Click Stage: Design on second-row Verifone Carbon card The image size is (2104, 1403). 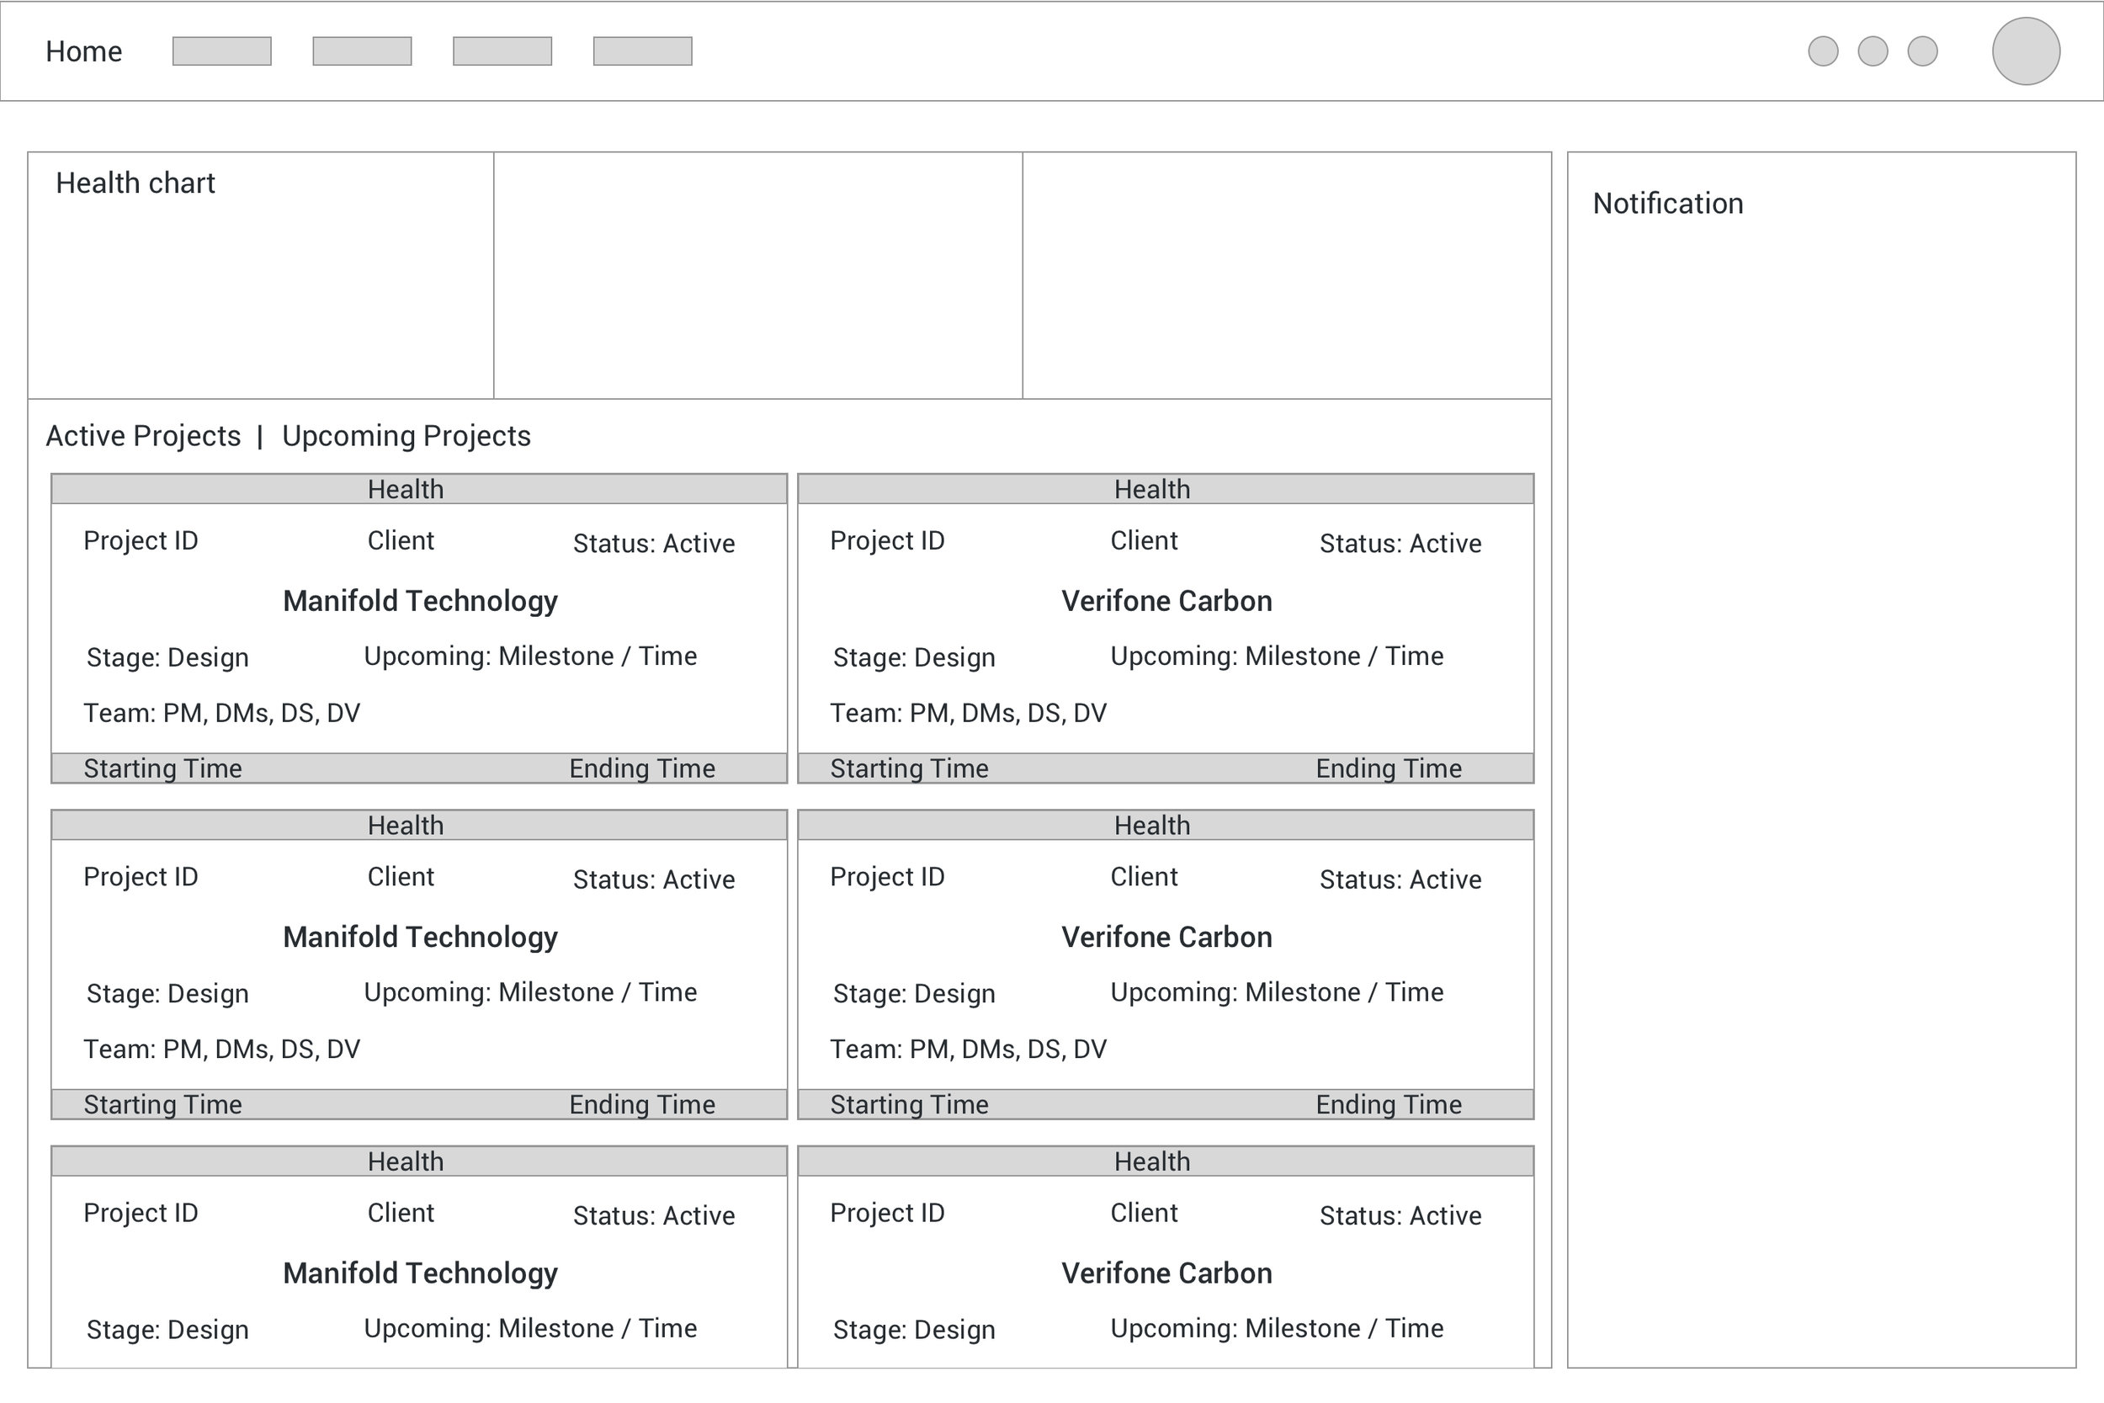[914, 994]
